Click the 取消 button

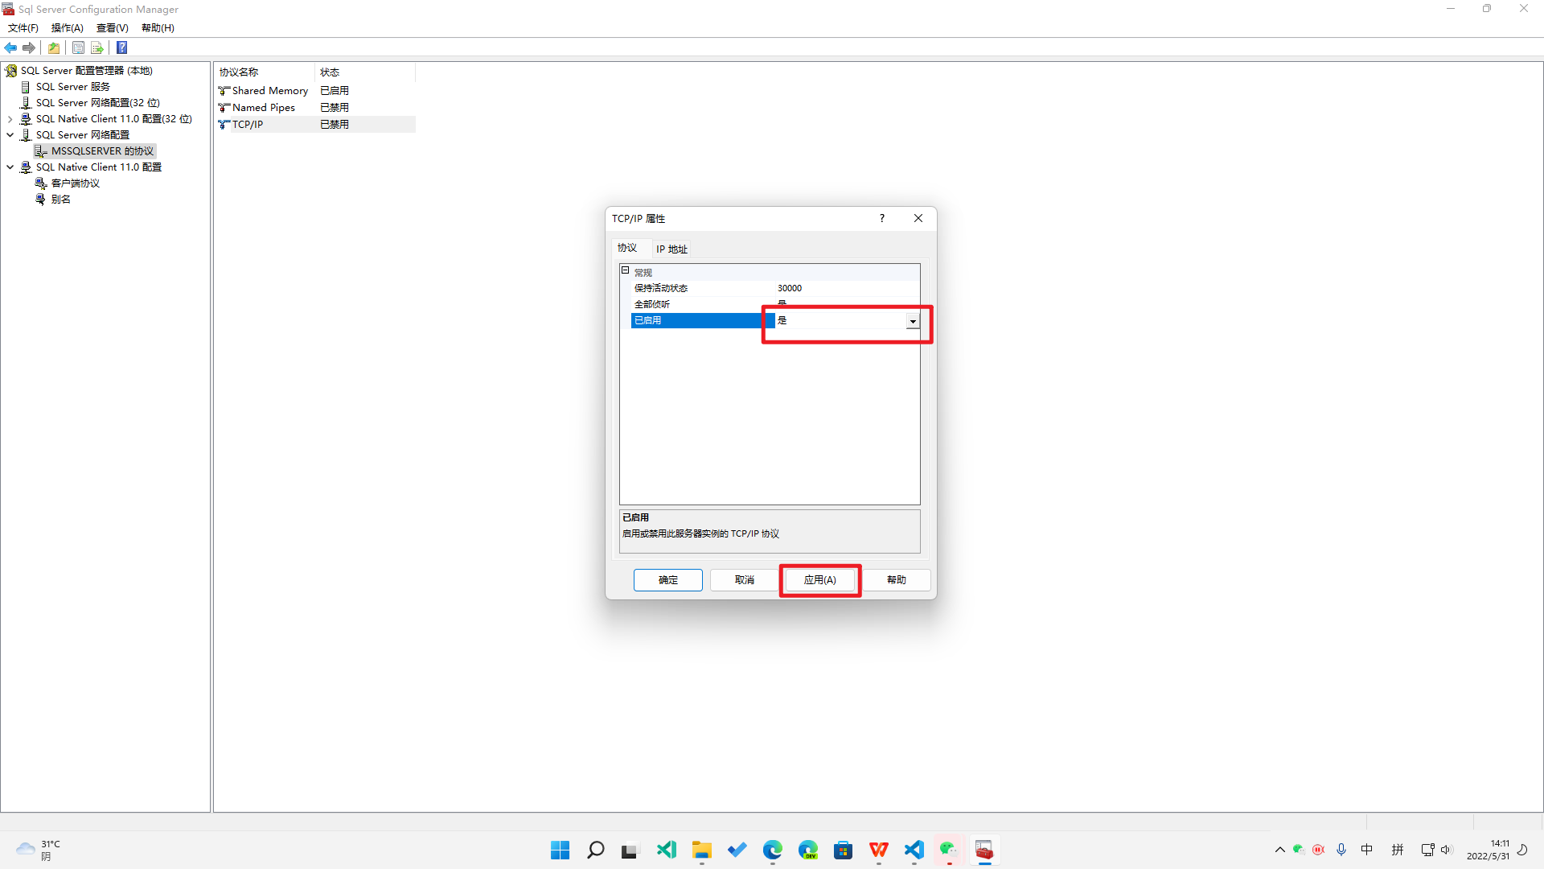point(745,580)
